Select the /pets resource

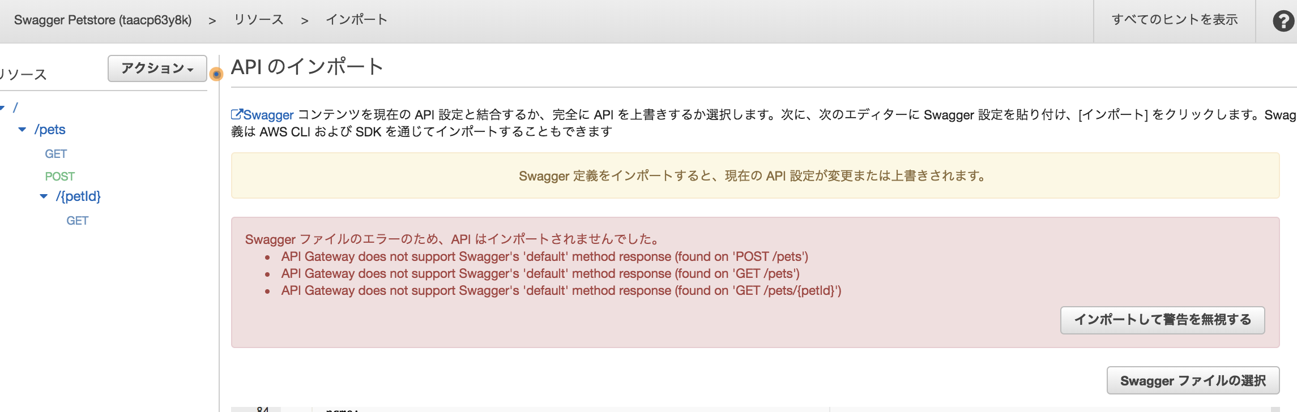click(50, 130)
